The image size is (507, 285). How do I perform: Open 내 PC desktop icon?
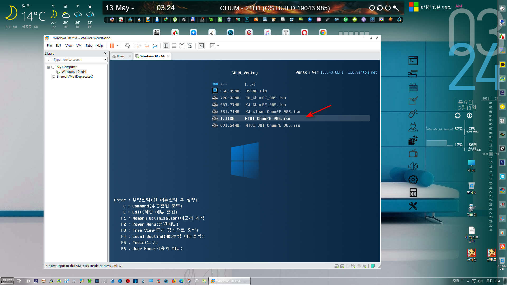(471, 165)
